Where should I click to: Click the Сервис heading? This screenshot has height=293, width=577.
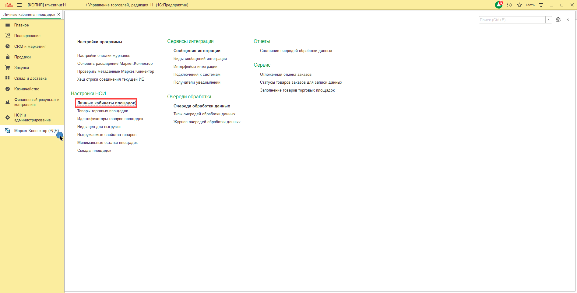262,65
